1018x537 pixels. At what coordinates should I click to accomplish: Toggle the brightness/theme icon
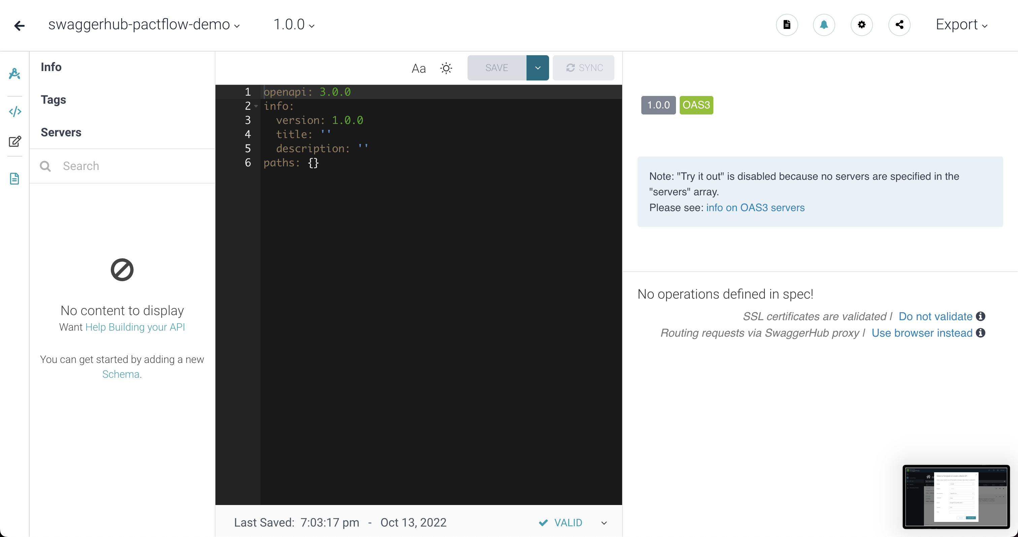click(x=446, y=67)
